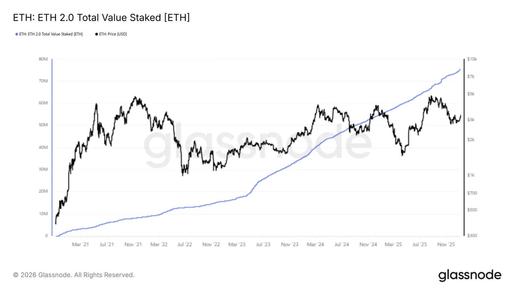The width and height of the screenshot is (515, 290).
Task: Click the blue ETH 2.0 Total Value Staked legend dot
Action: point(17,34)
